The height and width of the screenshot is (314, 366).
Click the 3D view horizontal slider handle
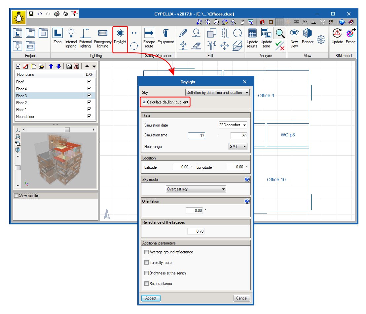tap(67, 130)
